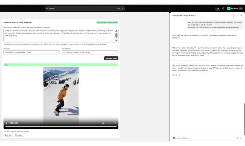This screenshot has height=146, width=245.
Task: Click the assistant panel scrollbar
Action: [244, 119]
